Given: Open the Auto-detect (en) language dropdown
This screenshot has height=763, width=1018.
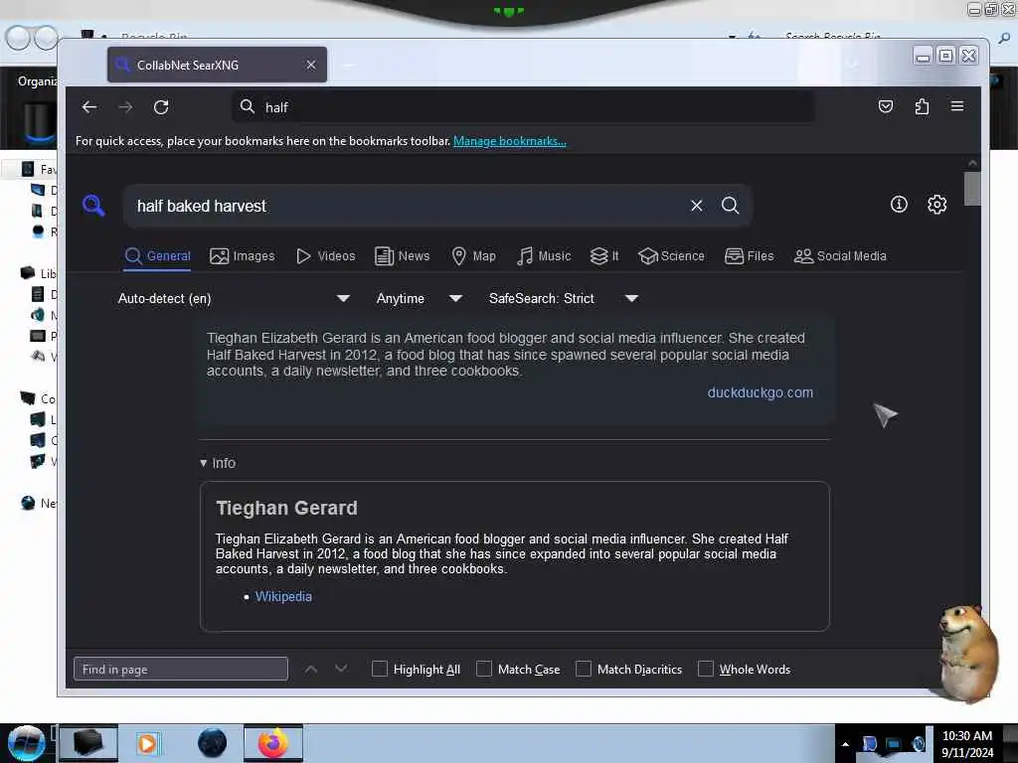Looking at the screenshot, I should [234, 298].
